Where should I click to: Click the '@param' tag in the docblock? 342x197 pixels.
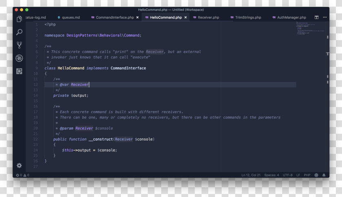66,128
